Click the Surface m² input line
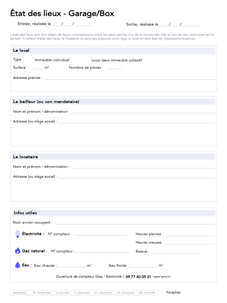Image resolution: width=227 pixels, height=303 pixels. [x=38, y=68]
